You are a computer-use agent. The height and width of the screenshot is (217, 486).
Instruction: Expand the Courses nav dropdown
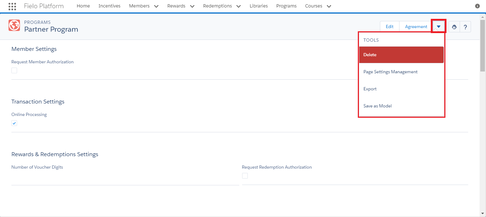329,6
